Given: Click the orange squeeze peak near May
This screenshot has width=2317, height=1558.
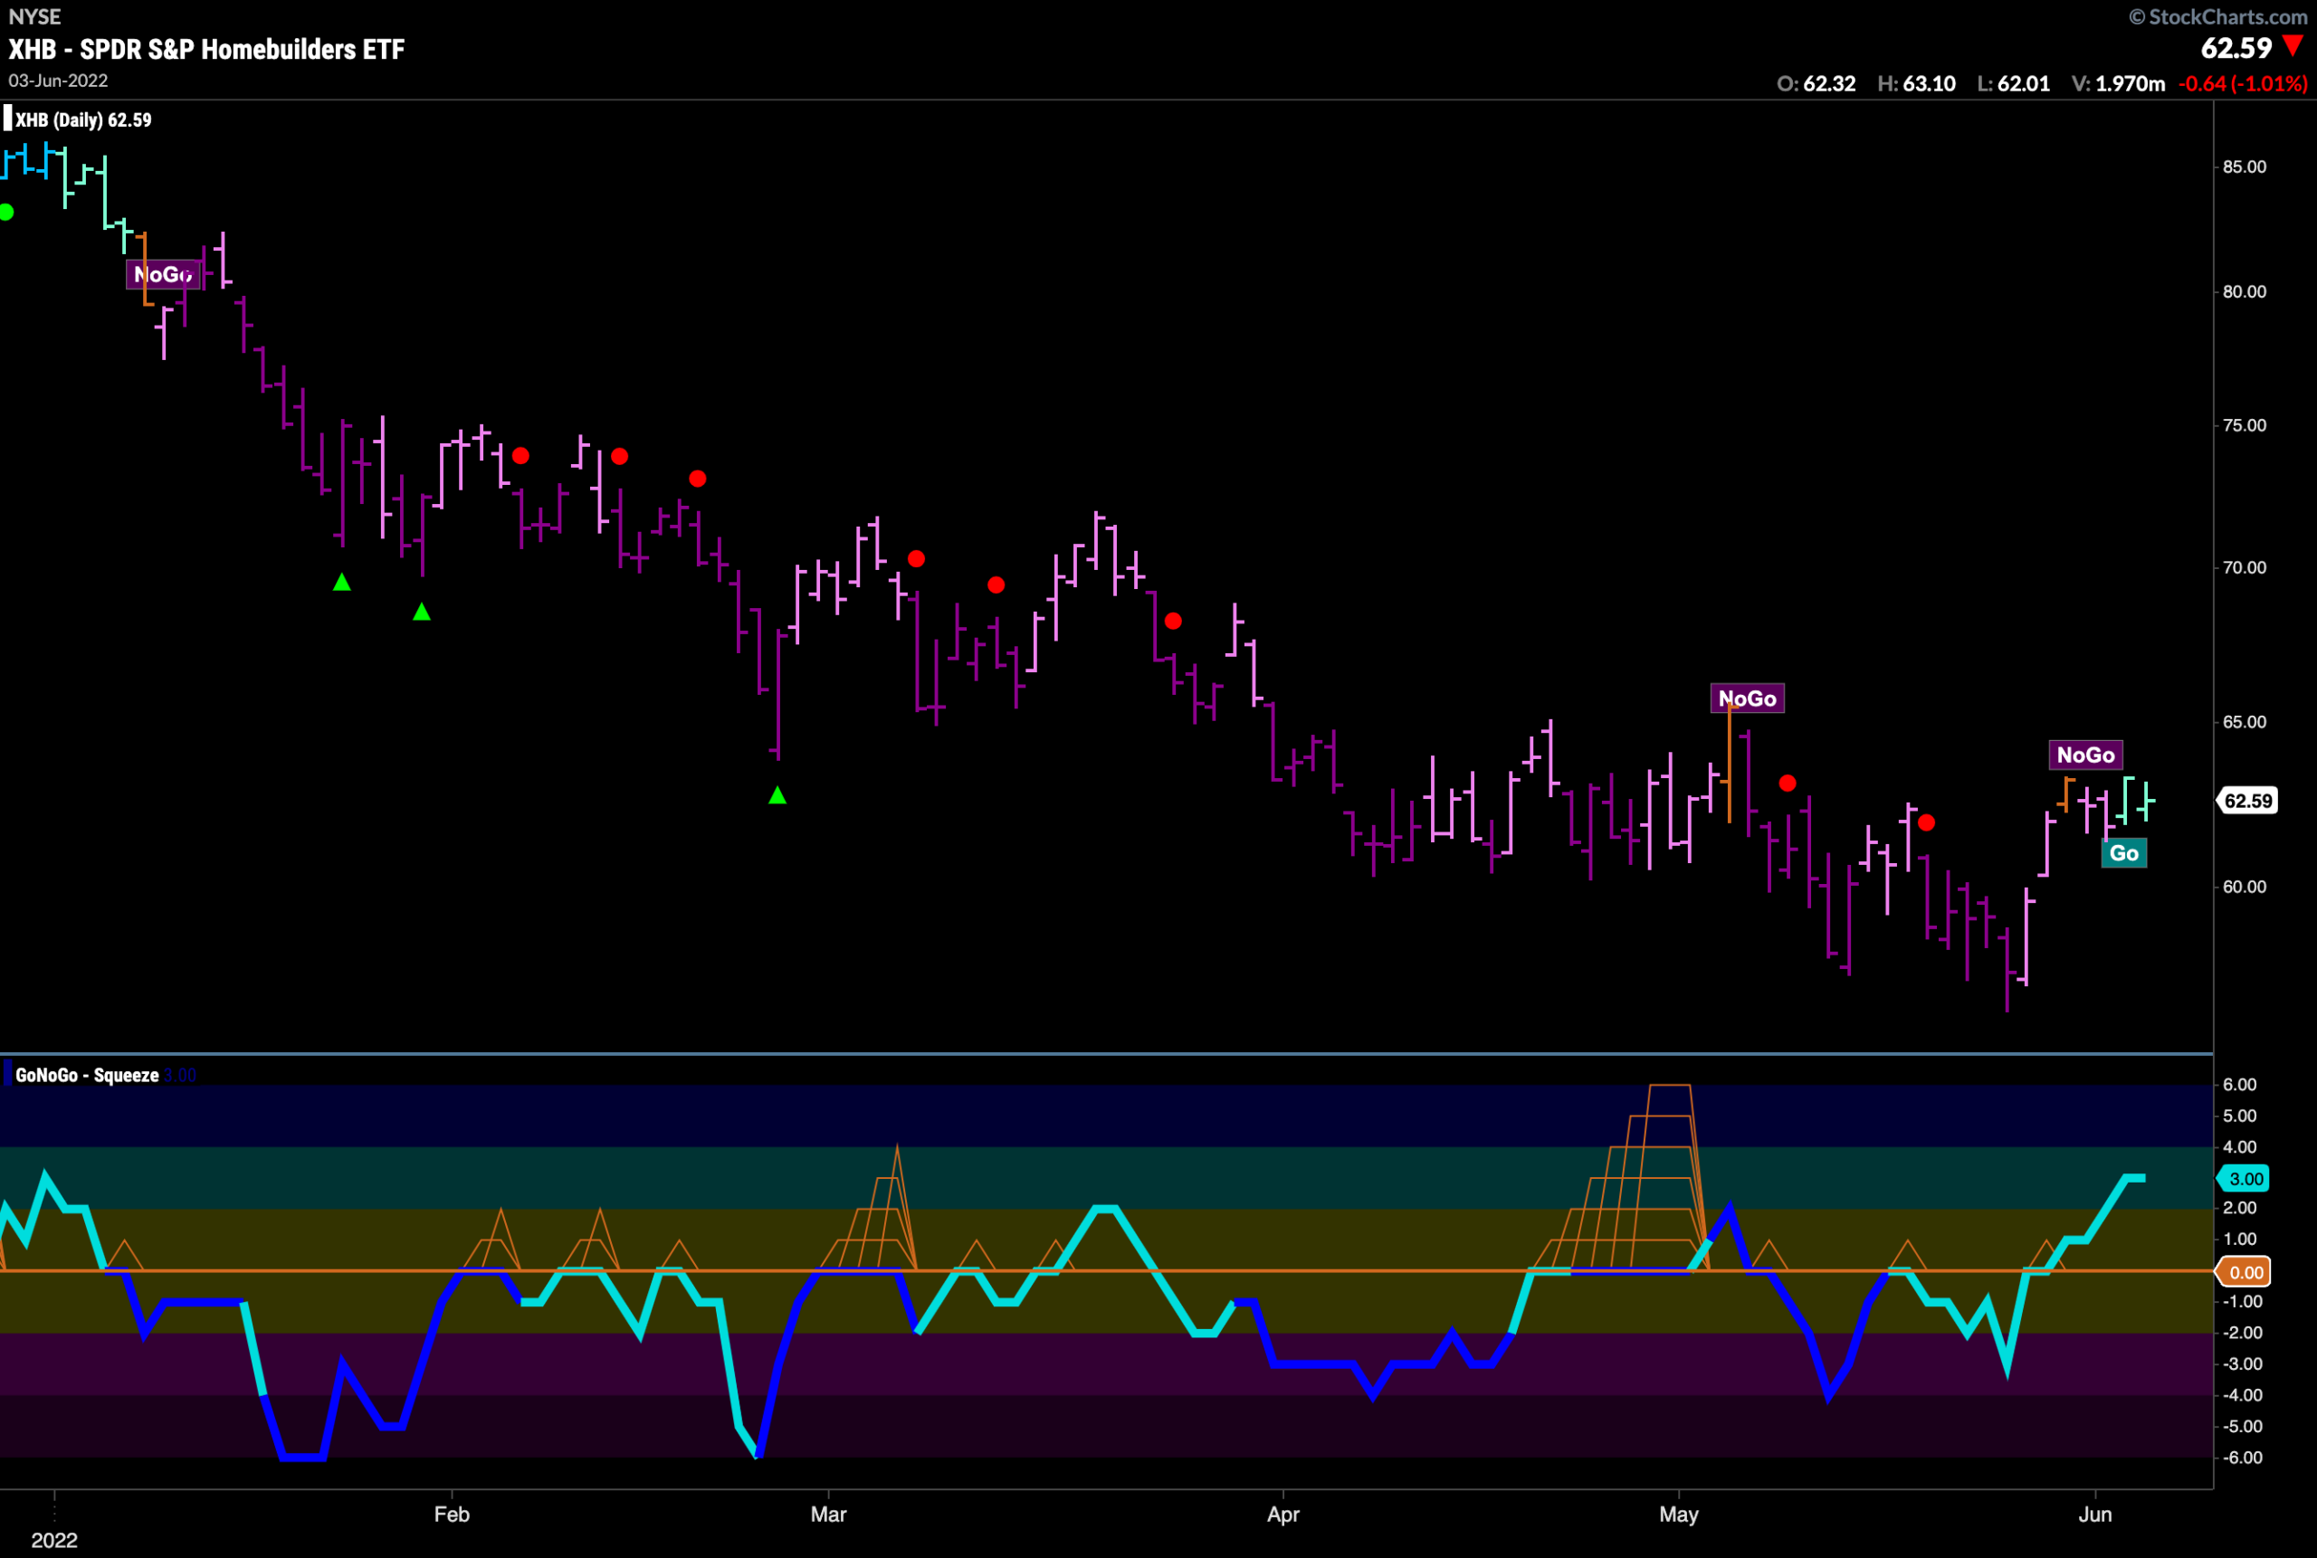Looking at the screenshot, I should tap(1670, 1086).
